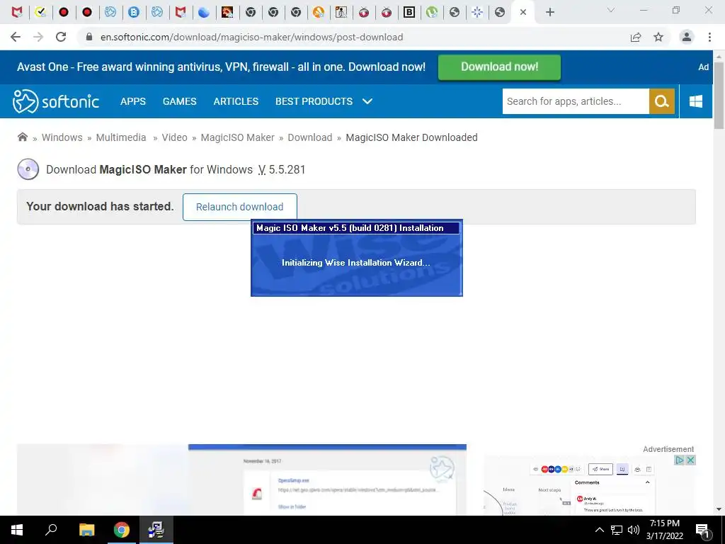
Task: Switch to the blue snowflake tab
Action: [x=477, y=13]
